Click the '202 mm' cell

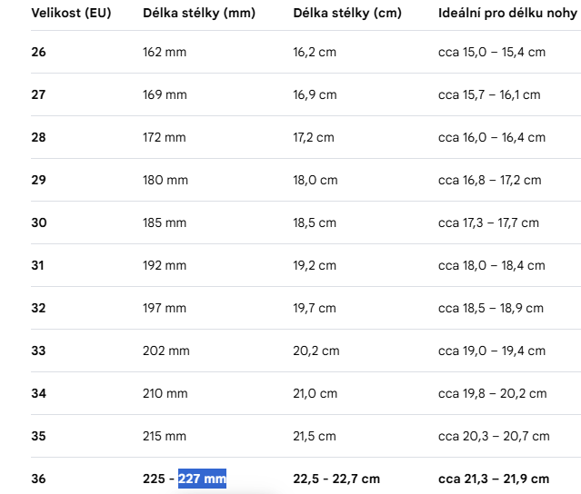point(166,351)
